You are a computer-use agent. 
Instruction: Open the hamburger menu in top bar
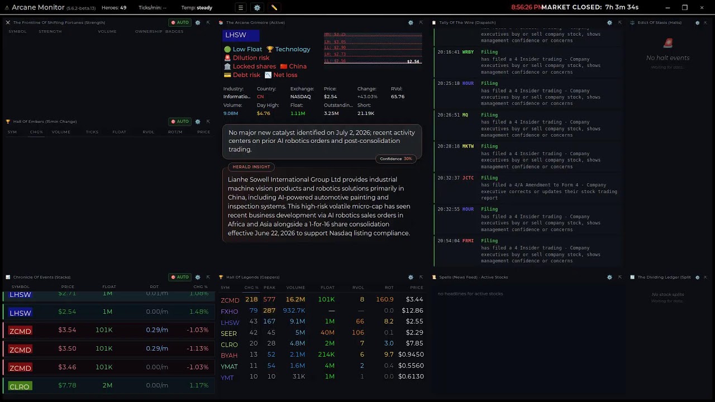tap(240, 8)
